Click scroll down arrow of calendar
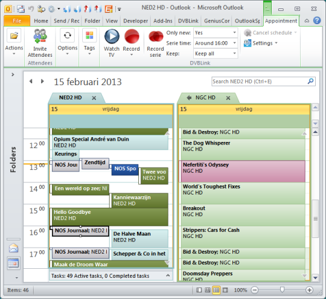 [x=315, y=278]
